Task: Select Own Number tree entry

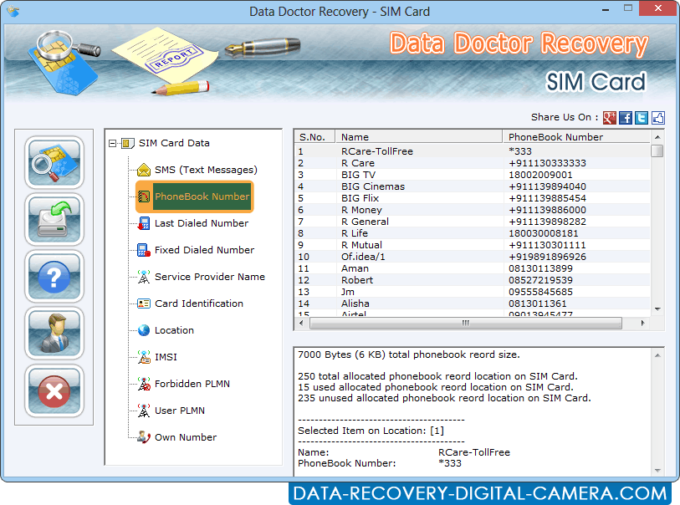Action: pos(186,437)
